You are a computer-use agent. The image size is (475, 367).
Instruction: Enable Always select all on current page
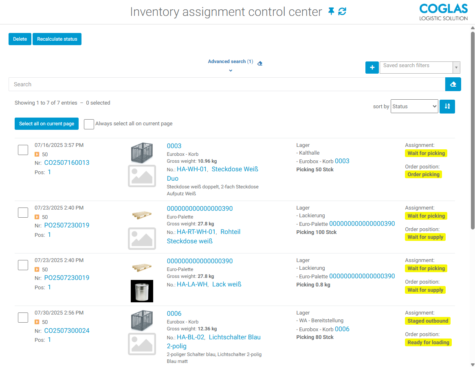tap(89, 124)
